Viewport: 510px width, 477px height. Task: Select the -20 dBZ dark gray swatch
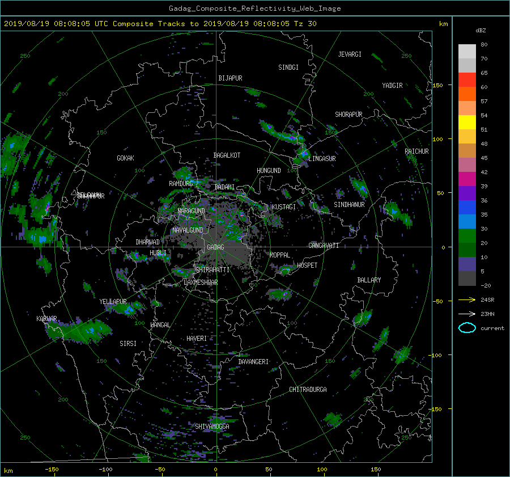coord(467,278)
